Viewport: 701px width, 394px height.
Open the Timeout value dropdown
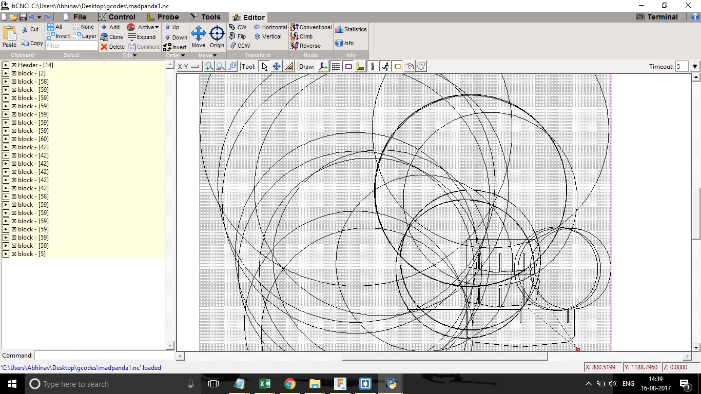[x=694, y=66]
